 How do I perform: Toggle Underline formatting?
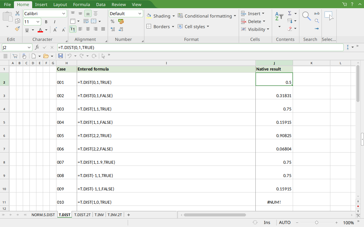point(27,30)
